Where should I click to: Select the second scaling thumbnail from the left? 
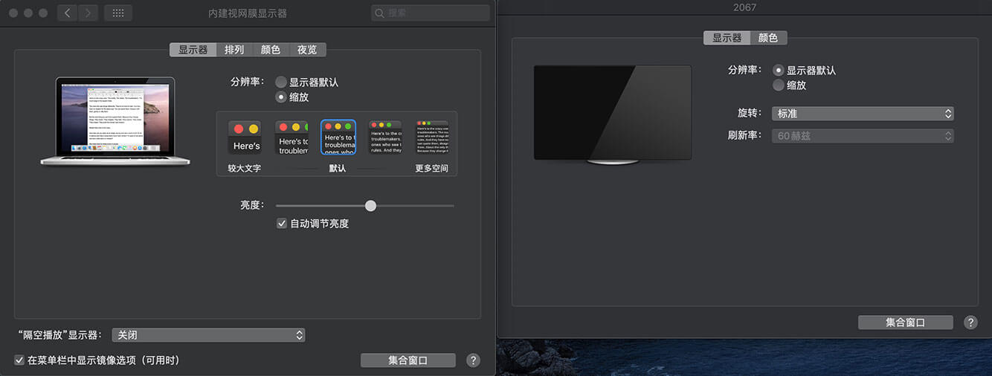292,137
